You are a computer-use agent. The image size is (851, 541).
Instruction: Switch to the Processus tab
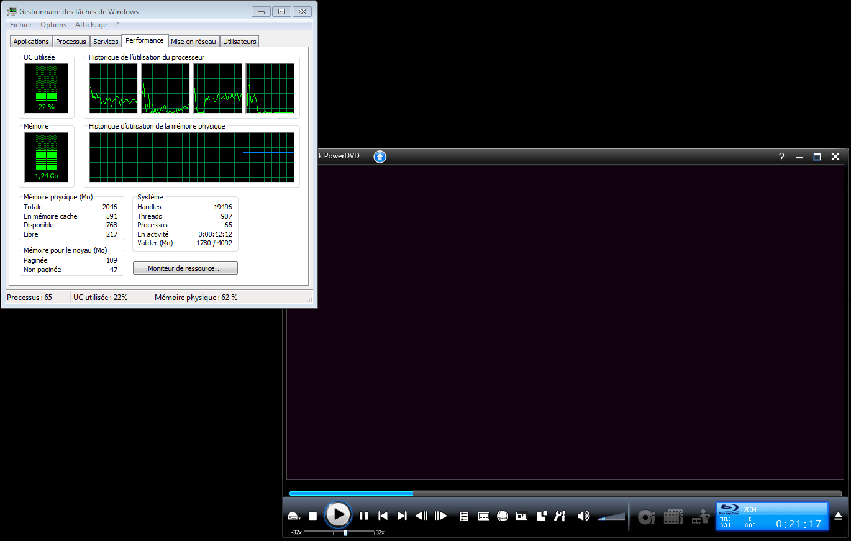71,42
